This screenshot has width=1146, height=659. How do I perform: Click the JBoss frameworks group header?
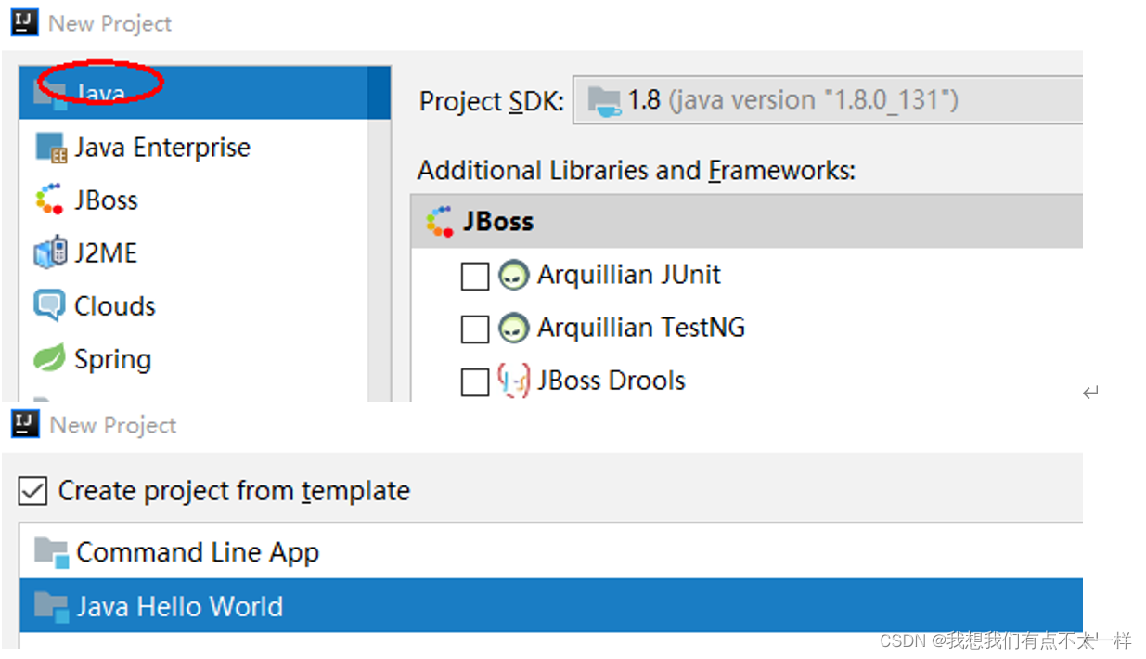(x=747, y=221)
